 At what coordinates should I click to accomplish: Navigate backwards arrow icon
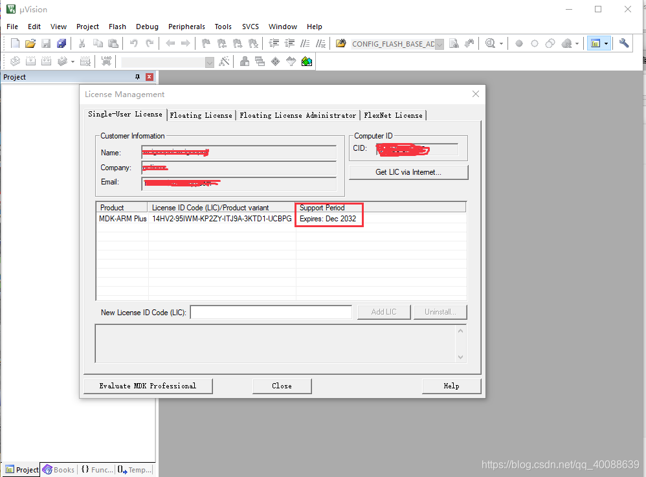click(x=170, y=43)
